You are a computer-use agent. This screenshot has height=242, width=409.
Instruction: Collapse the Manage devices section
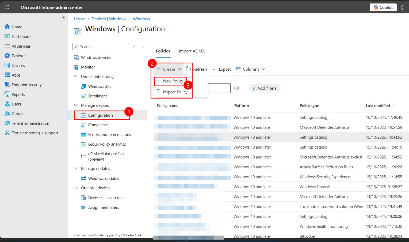76,105
